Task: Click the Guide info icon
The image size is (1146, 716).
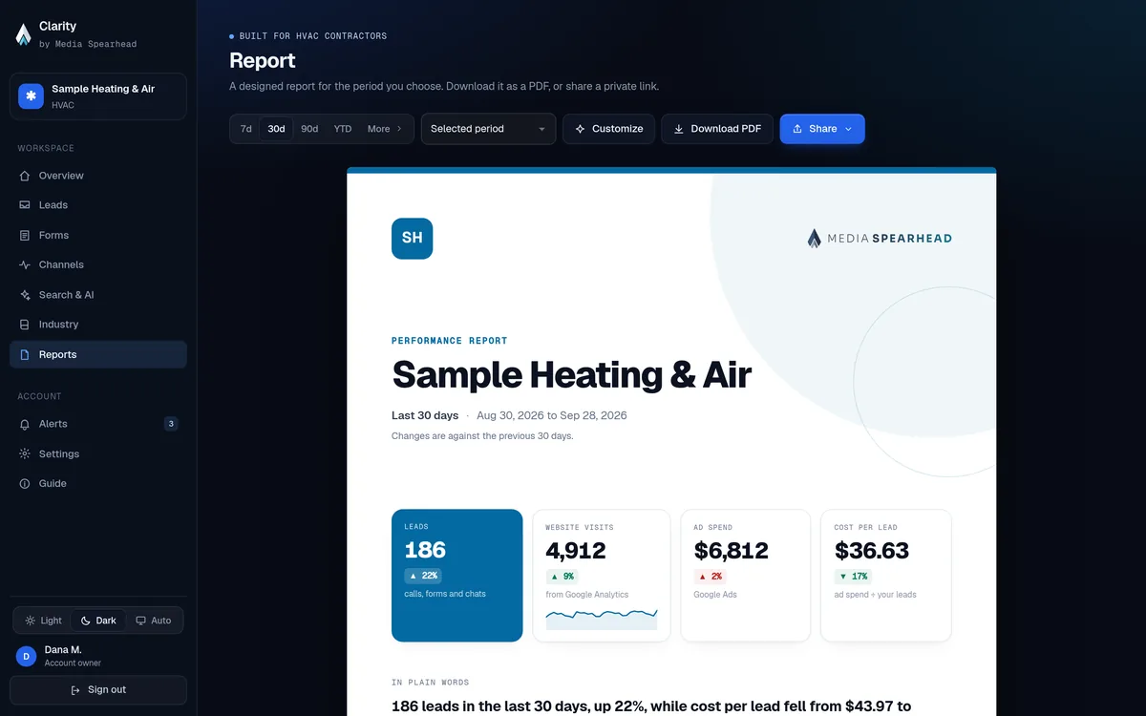Action: pyautogui.click(x=25, y=484)
